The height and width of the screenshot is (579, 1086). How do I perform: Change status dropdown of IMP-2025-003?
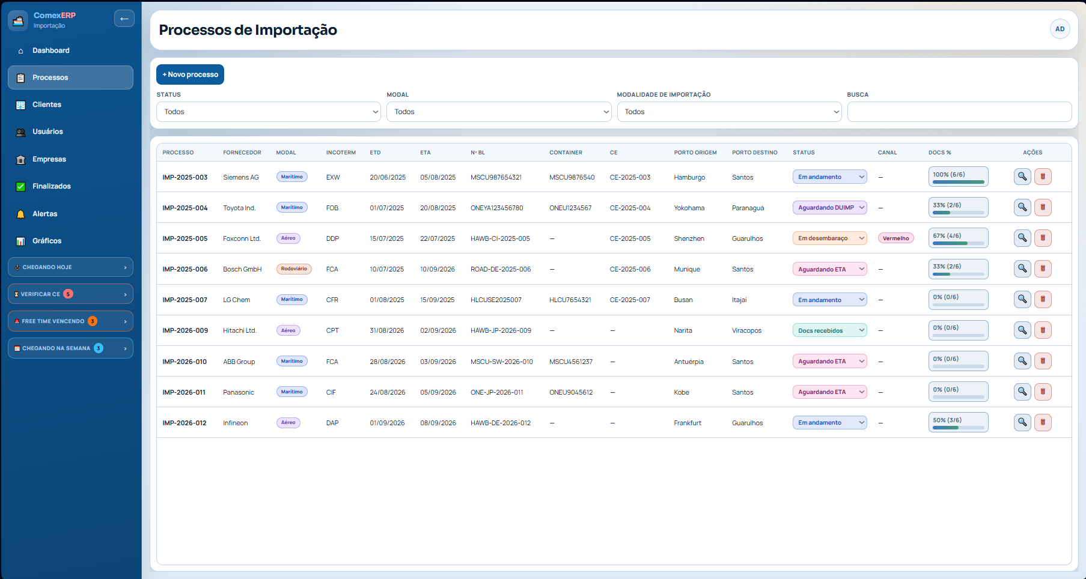click(829, 177)
